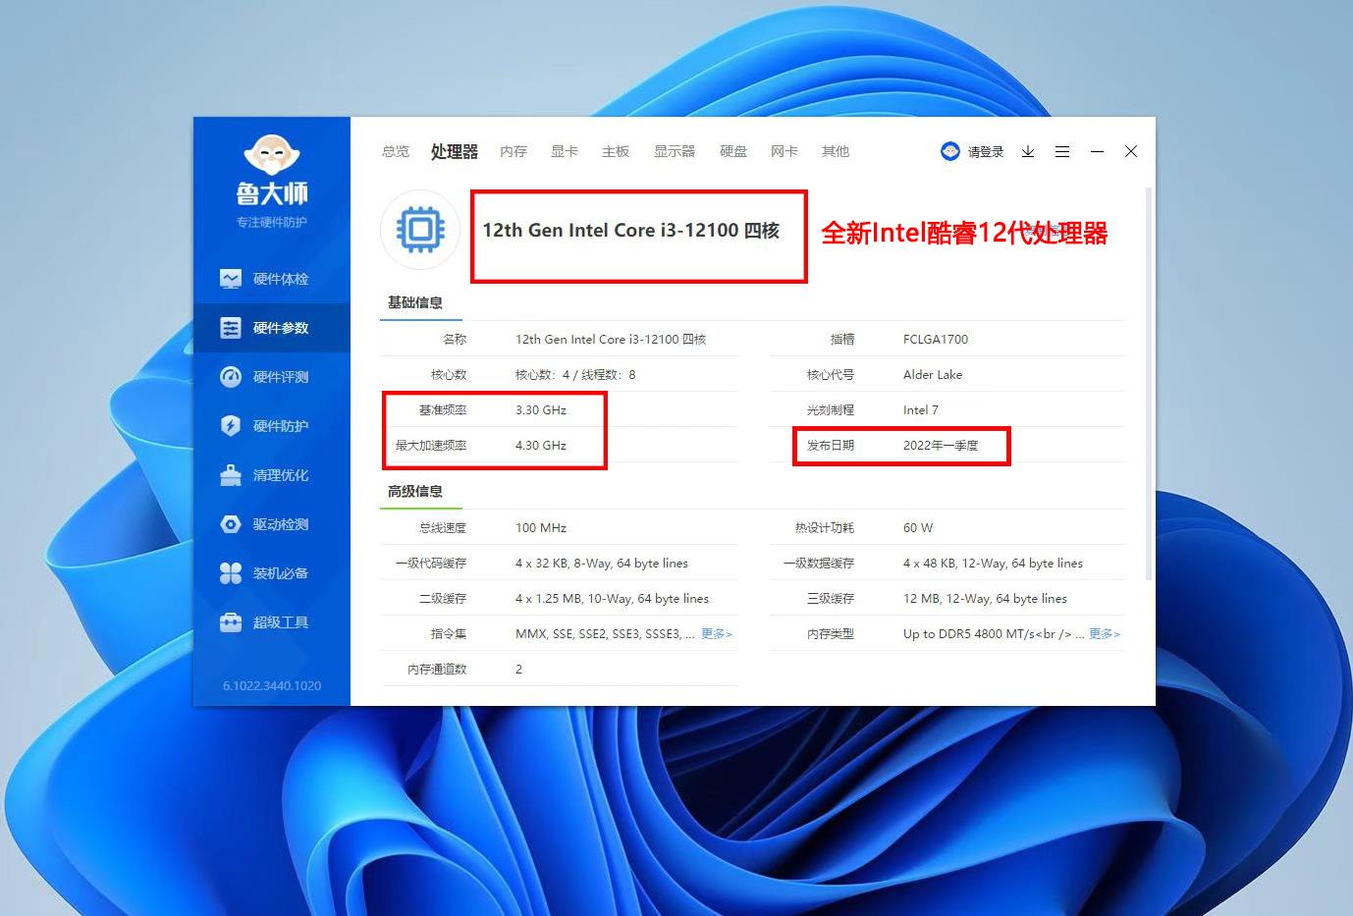The image size is (1353, 916).
Task: Click the 三级缓存 row label
Action: (x=831, y=599)
